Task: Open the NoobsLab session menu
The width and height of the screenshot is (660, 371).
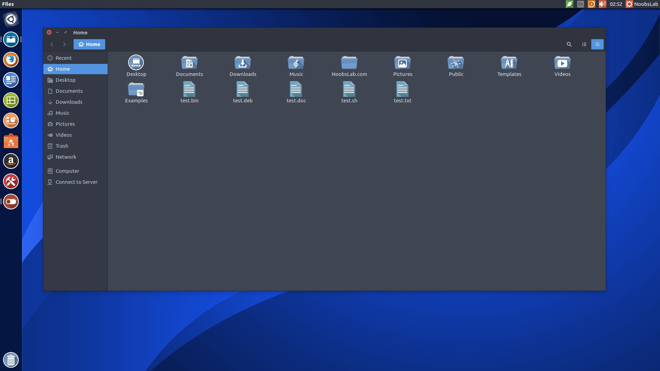Action: click(x=642, y=4)
